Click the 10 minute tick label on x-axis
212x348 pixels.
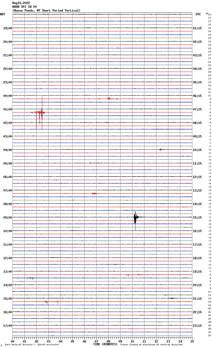pos(132,341)
